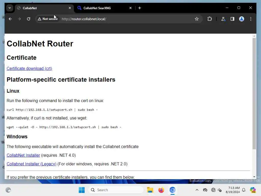This screenshot has width=261, height=196.
Task: Download the certificate (crt) link
Action: click(29, 68)
